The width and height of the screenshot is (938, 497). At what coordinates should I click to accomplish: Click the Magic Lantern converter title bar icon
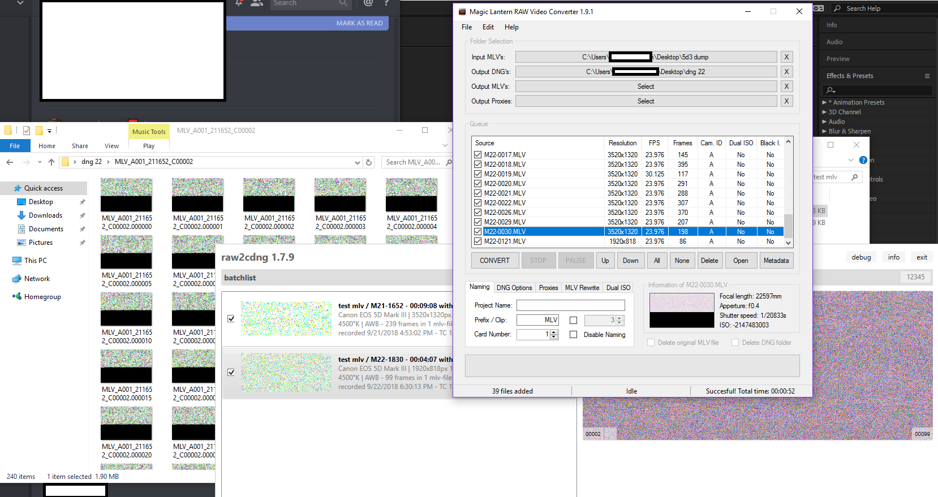coord(462,11)
